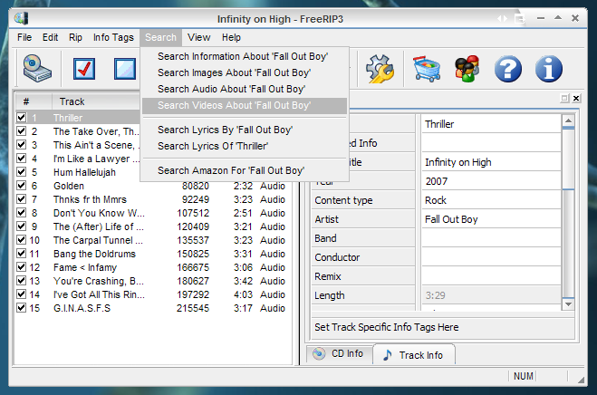The image size is (597, 395).
Task: Edit the Content type field showing Rock
Action: (x=491, y=200)
